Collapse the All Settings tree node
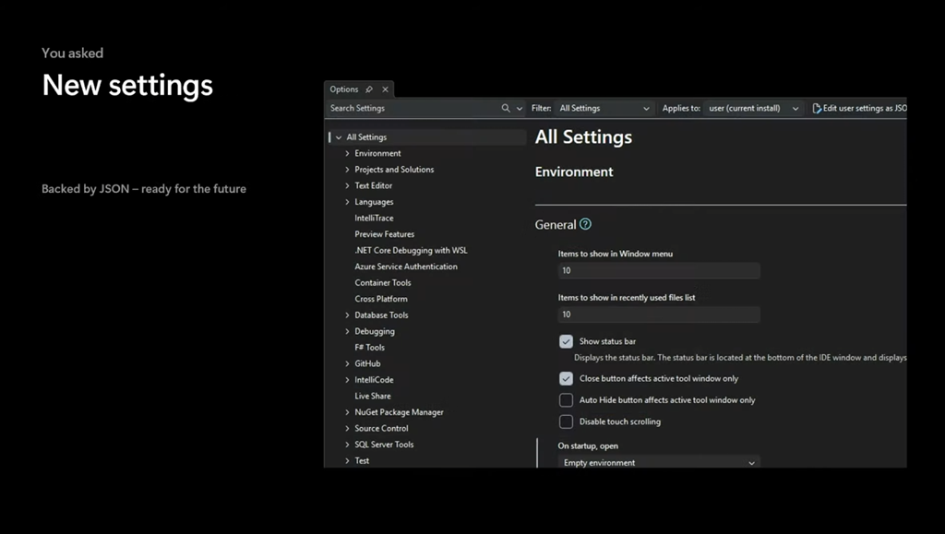Image resolution: width=945 pixels, height=534 pixels. (x=339, y=137)
